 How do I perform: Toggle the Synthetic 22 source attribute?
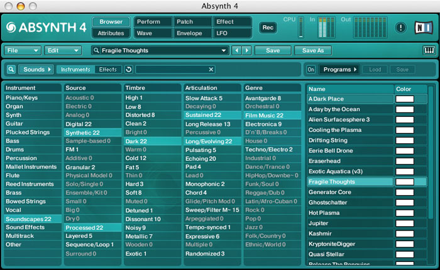click(92, 132)
